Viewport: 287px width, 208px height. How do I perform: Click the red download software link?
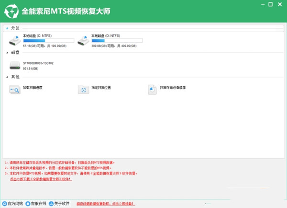[41, 179]
